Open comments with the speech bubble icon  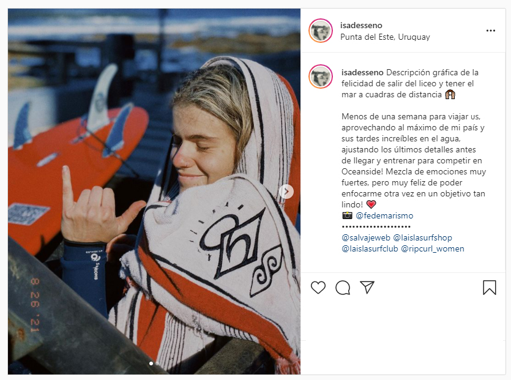[343, 288]
